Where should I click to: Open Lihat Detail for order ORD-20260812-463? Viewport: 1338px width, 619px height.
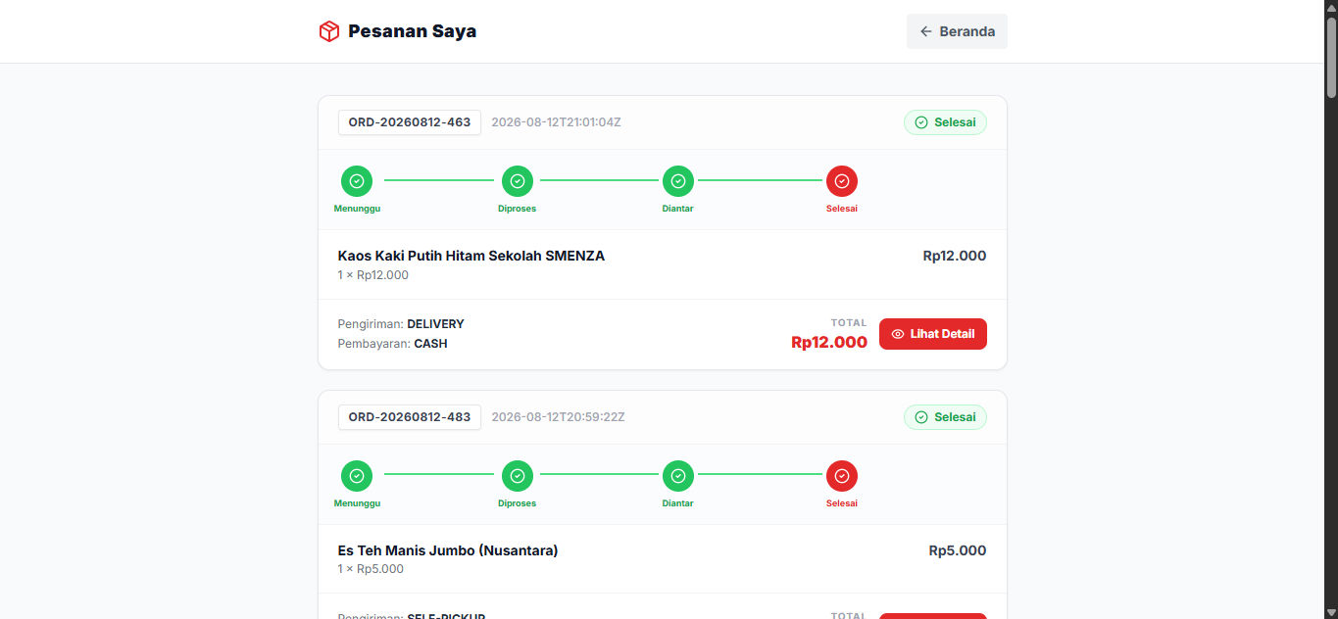click(x=933, y=334)
